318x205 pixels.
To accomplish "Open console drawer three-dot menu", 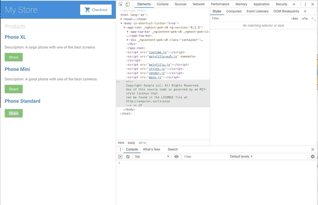I will (x=120, y=150).
